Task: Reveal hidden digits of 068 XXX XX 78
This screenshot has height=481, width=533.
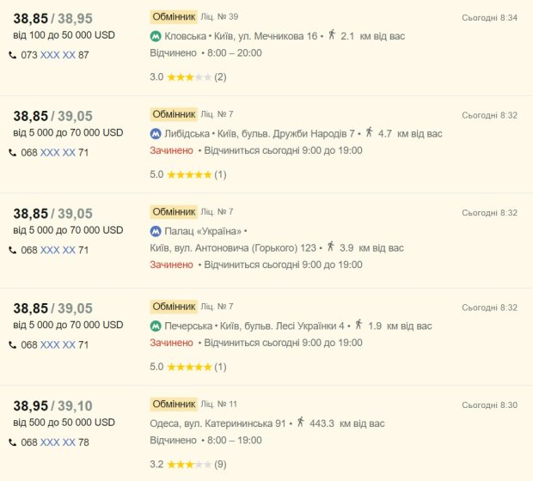Action: (x=58, y=442)
